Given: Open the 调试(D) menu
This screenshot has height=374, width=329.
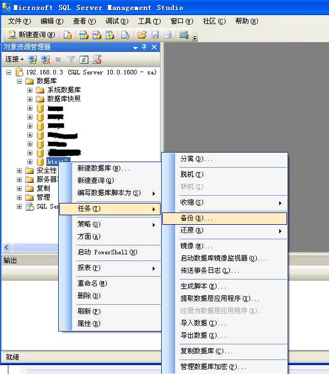Looking at the screenshot, I should click(117, 21).
